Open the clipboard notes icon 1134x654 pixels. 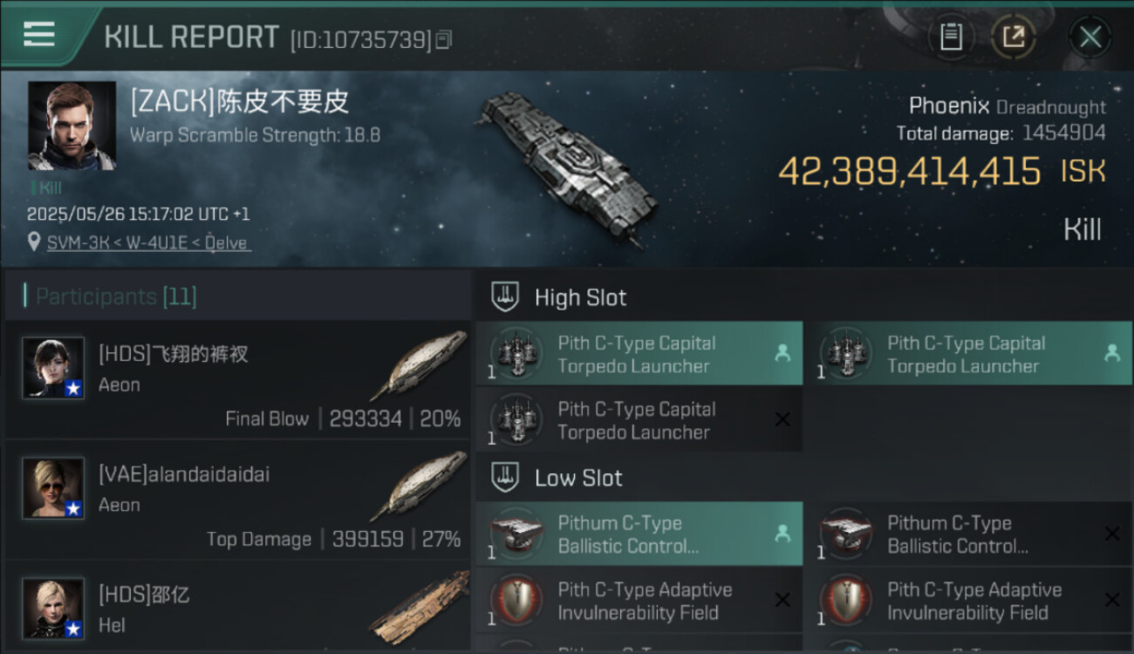click(x=951, y=37)
